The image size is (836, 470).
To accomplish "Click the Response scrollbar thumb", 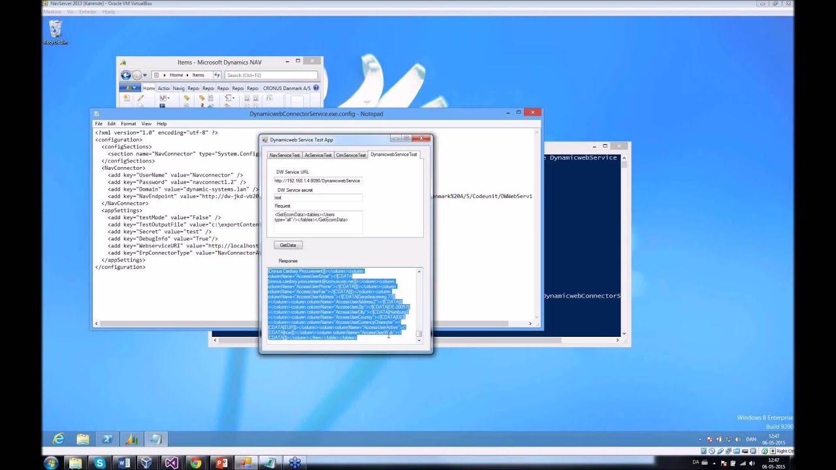I will point(419,334).
